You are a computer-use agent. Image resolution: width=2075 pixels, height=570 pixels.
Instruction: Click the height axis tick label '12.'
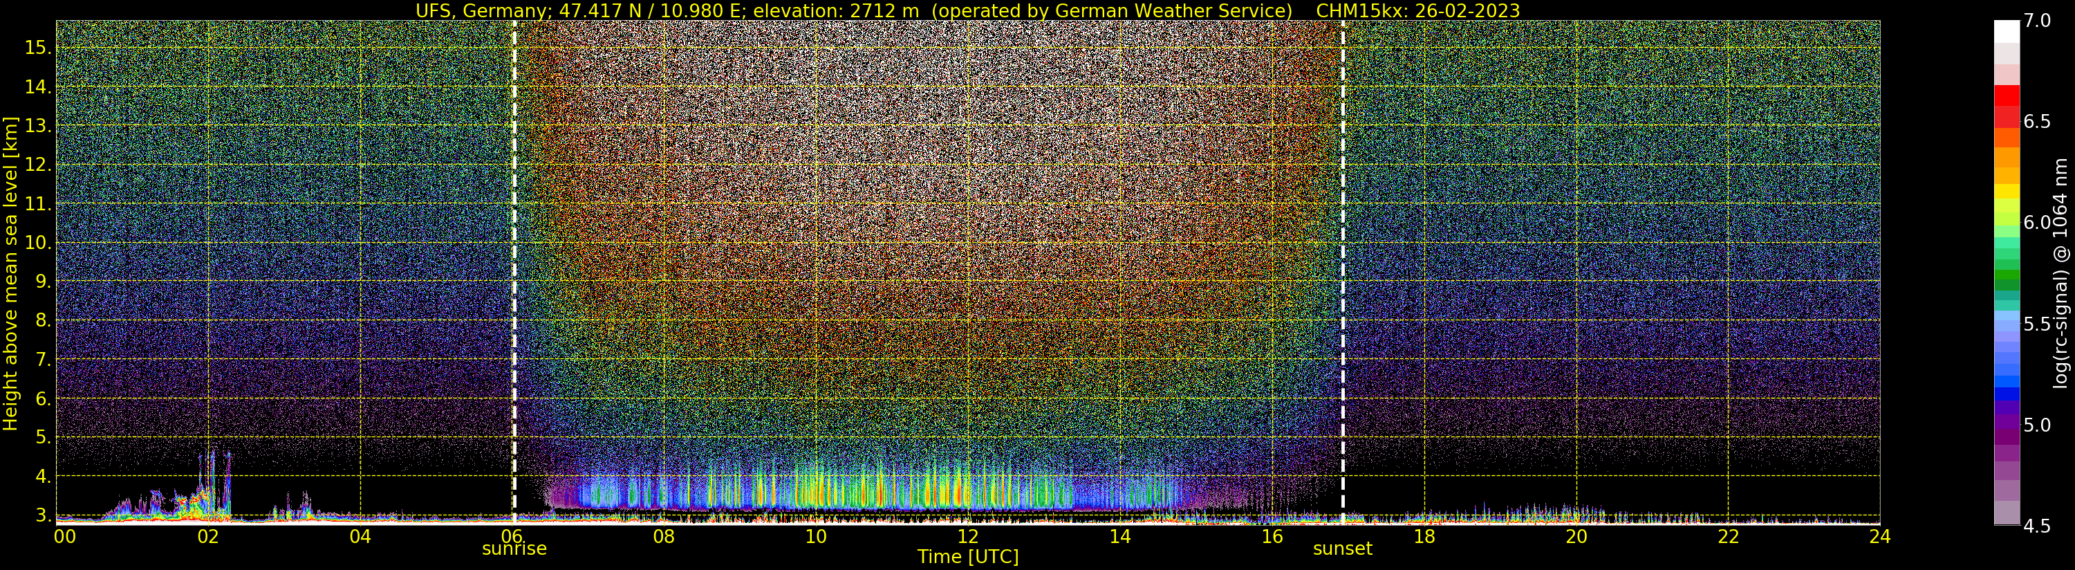coord(38,165)
